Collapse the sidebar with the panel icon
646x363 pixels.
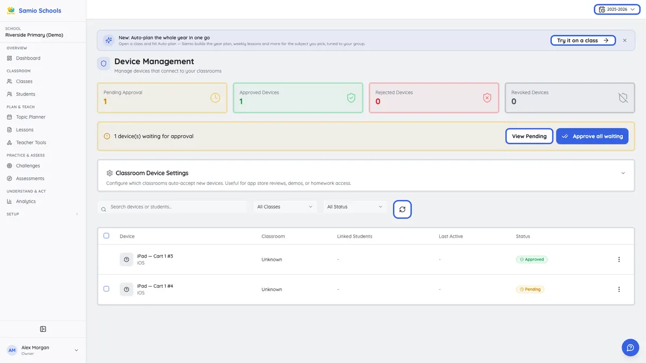[x=43, y=329]
